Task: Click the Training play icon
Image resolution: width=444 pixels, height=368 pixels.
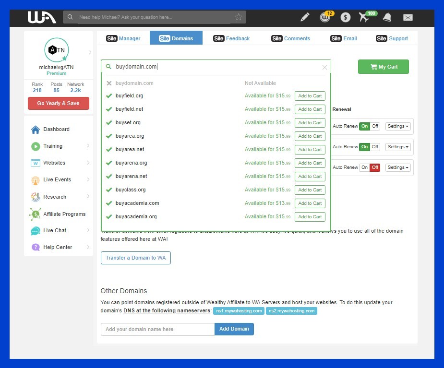Action: pos(36,146)
